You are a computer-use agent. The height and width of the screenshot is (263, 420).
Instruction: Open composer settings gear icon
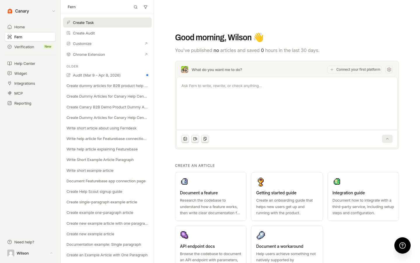[389, 70]
